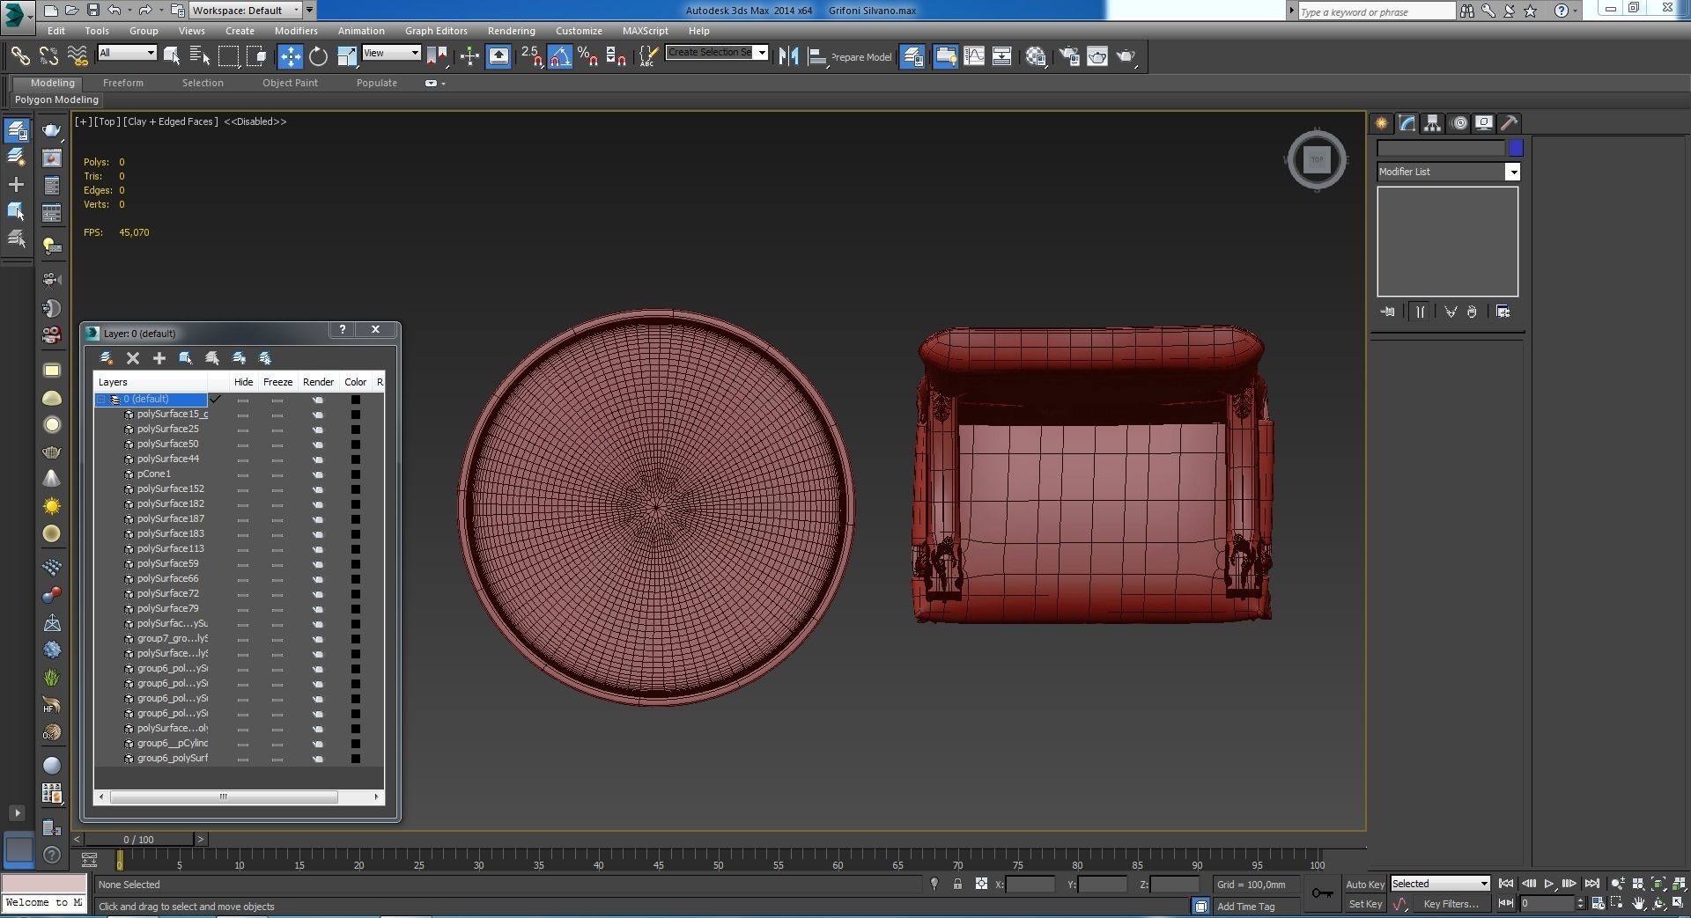Toggle Select and Manipulate mode
Viewport: 1691px width, 918px height.
[469, 56]
